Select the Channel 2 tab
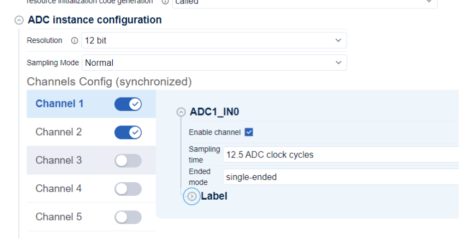 click(58, 132)
